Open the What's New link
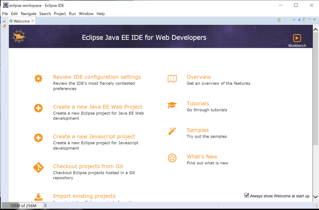 pyautogui.click(x=202, y=157)
